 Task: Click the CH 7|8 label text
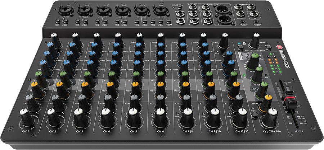point(188,131)
